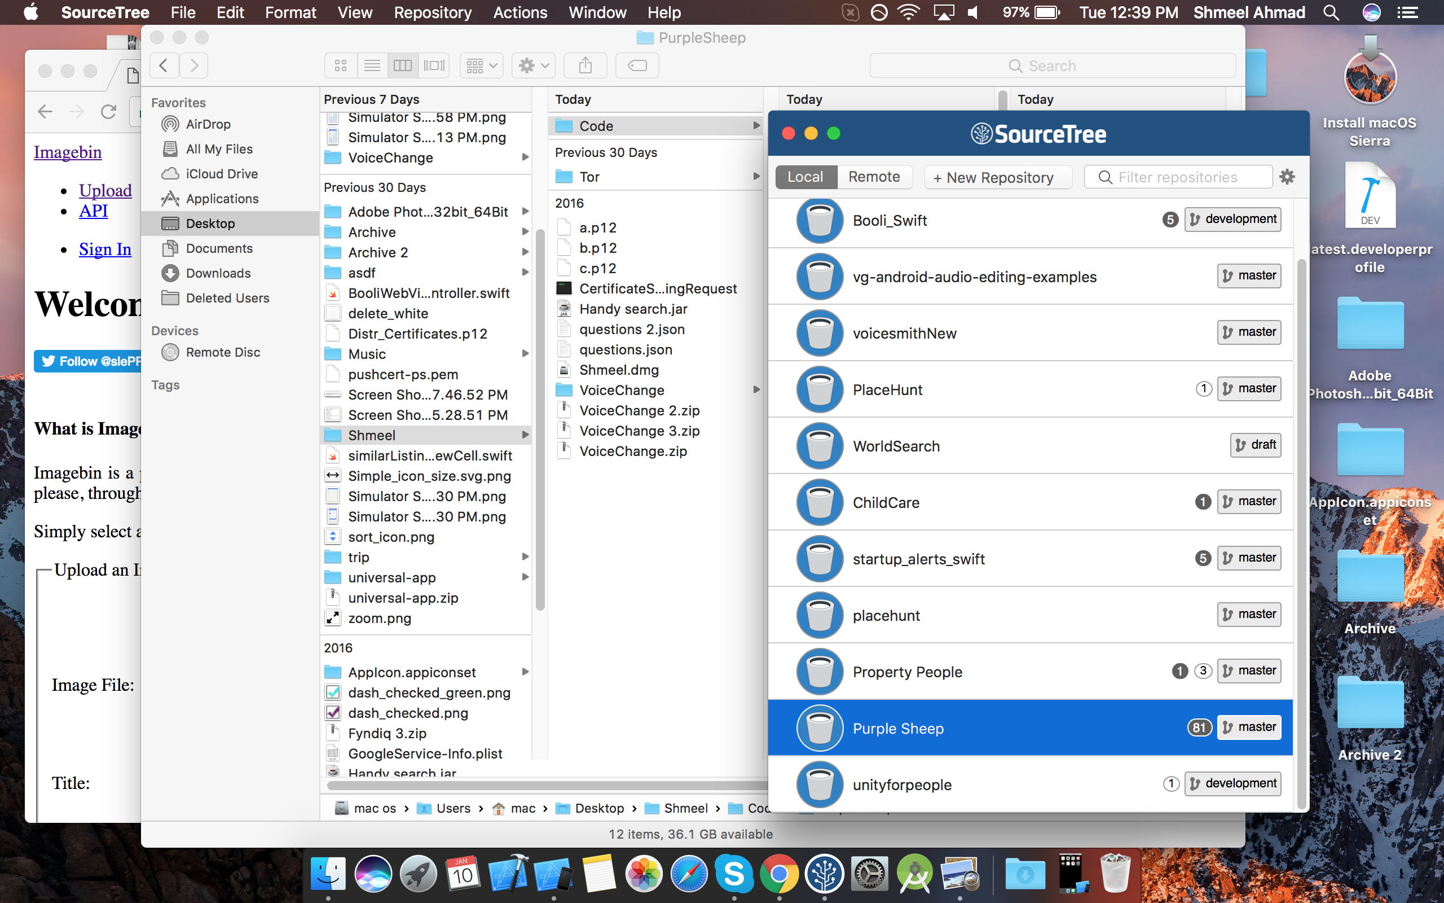Switch to the Remote tab in SourceTree

[x=874, y=177]
